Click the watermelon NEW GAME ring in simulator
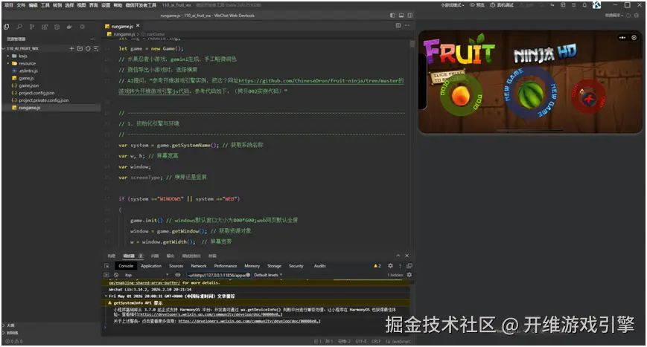 tap(530, 94)
